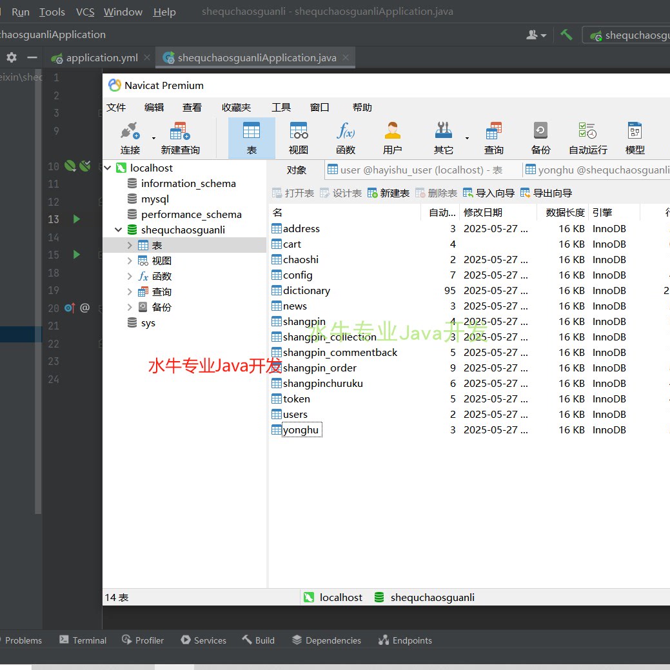Click the token table icon

(277, 399)
